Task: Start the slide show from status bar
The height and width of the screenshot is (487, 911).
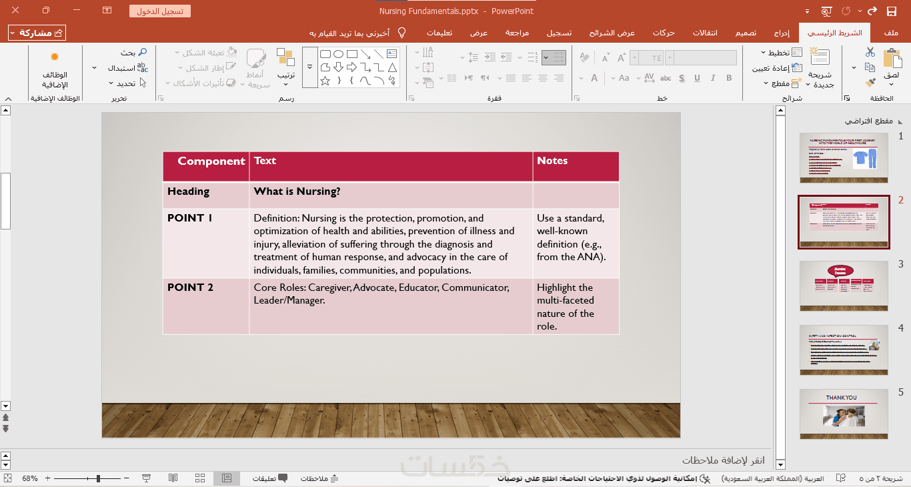Action: point(146,478)
